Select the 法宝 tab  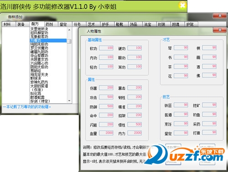tap(149, 24)
